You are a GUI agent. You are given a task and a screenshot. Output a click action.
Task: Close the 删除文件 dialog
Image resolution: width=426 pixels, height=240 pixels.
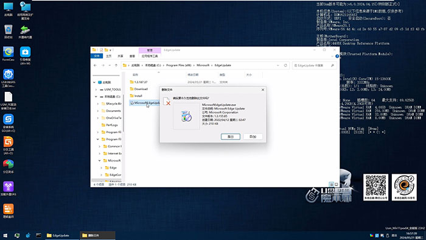(x=263, y=90)
